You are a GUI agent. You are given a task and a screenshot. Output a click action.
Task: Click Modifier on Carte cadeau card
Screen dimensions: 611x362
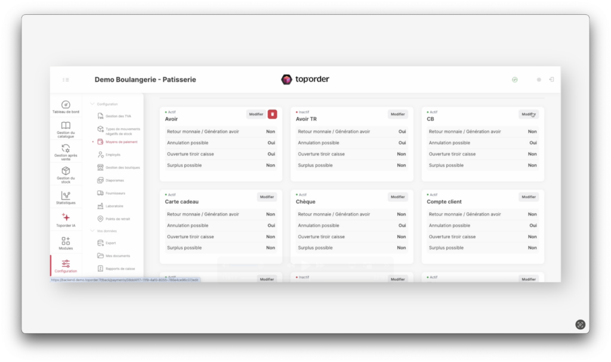267,197
